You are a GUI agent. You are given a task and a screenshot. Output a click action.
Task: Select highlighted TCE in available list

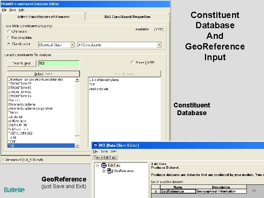(41, 146)
